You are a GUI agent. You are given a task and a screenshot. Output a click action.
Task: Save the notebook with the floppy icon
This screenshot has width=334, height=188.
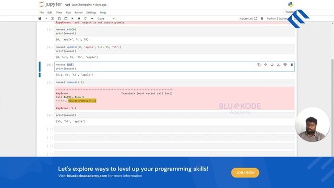click(40, 19)
